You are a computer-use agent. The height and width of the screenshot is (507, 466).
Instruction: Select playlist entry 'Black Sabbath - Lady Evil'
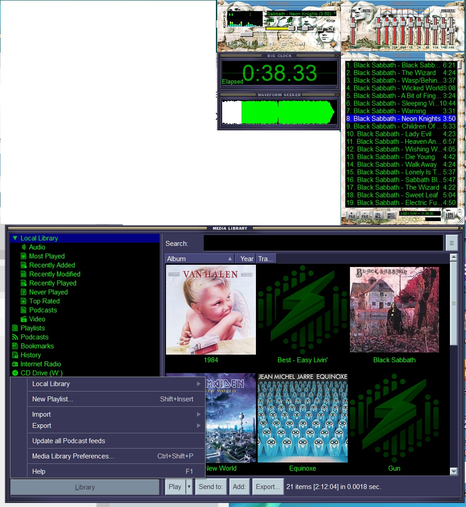click(x=401, y=134)
